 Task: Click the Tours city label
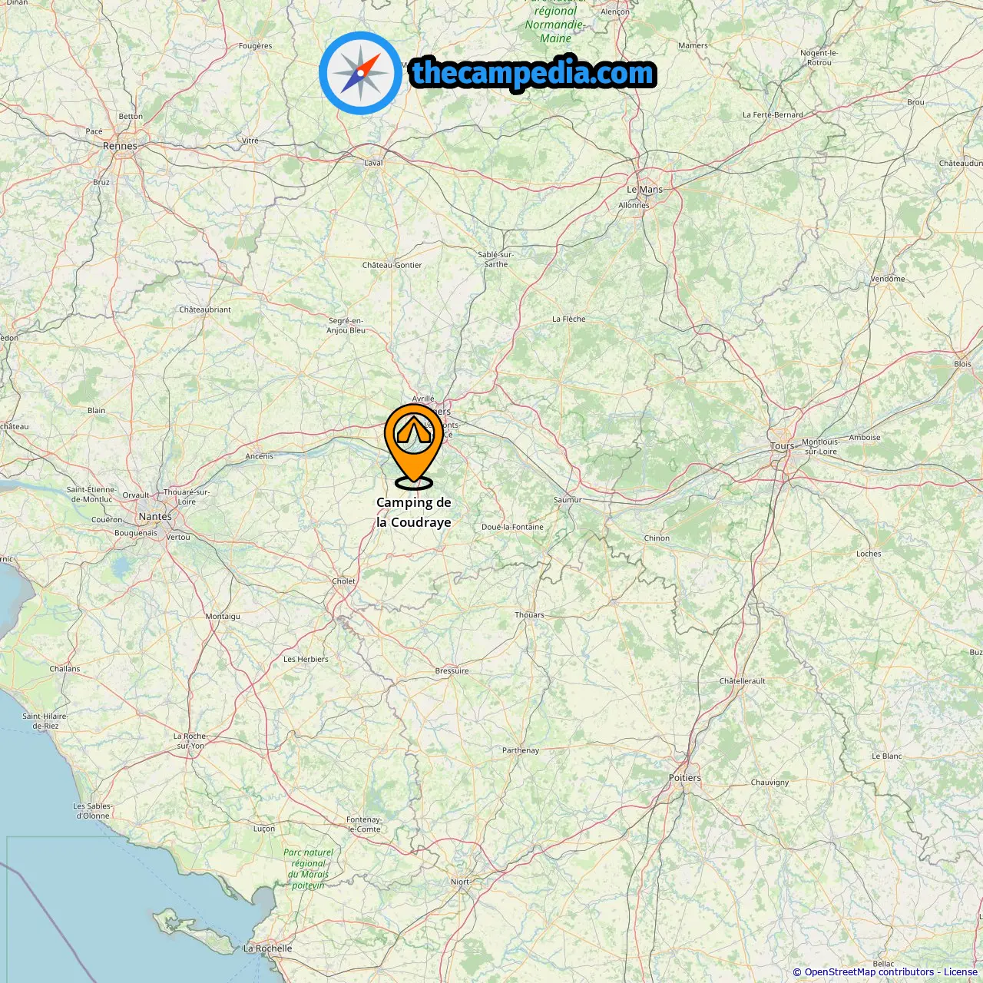tap(783, 446)
